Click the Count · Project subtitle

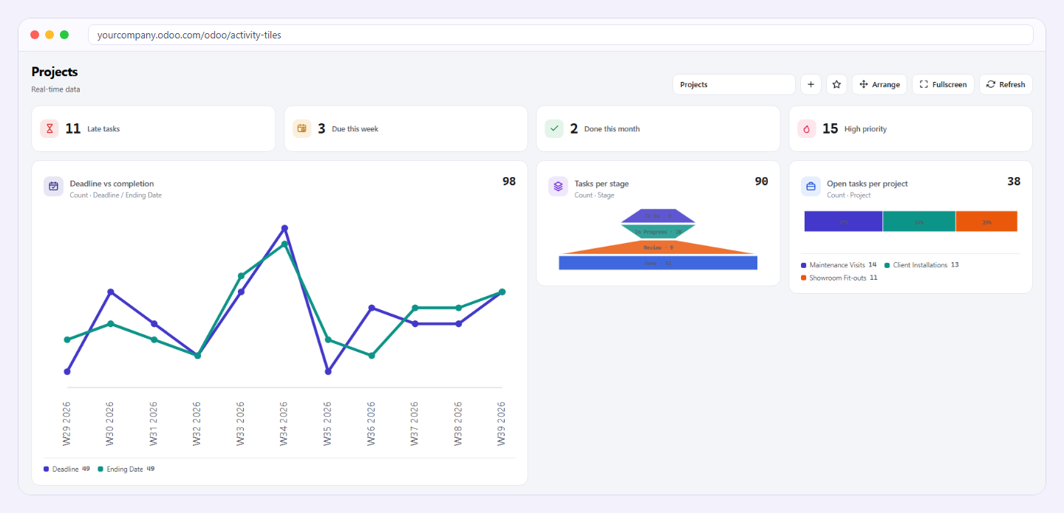(849, 196)
